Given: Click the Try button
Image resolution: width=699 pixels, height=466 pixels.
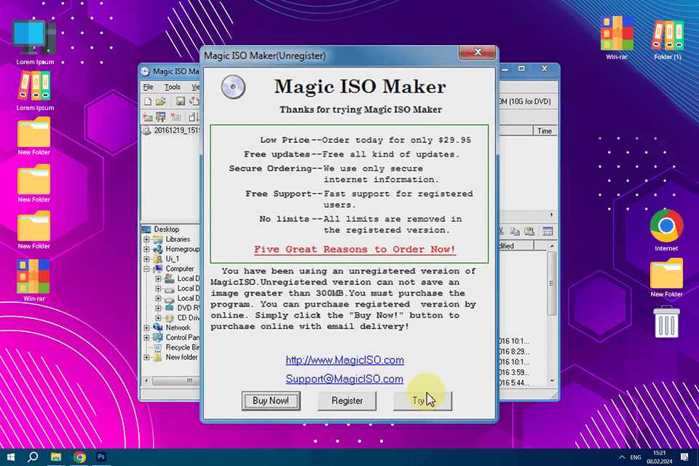Looking at the screenshot, I should pyautogui.click(x=422, y=400).
